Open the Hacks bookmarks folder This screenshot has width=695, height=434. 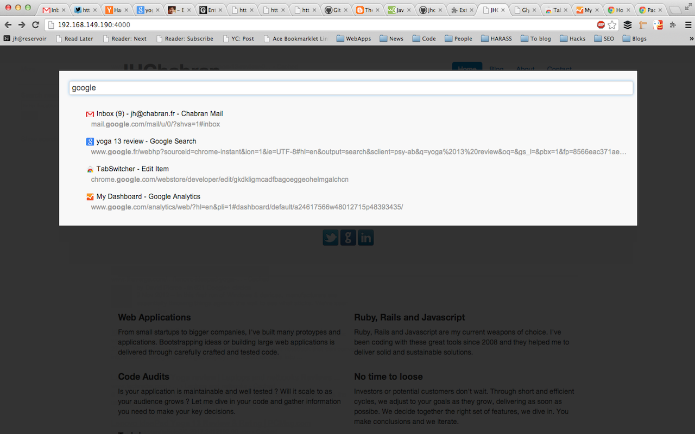[573, 39]
